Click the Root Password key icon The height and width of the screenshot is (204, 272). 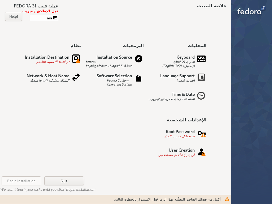coord(202,134)
